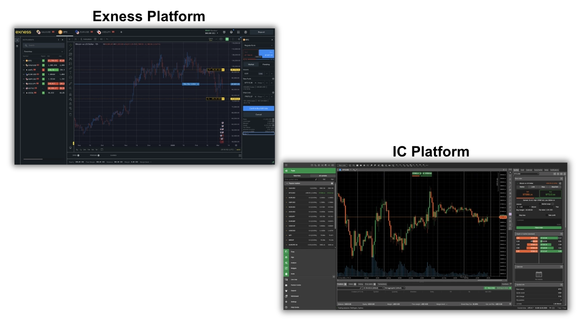Click the Exness instruments search field
This screenshot has height=325, width=578.
[43, 45]
